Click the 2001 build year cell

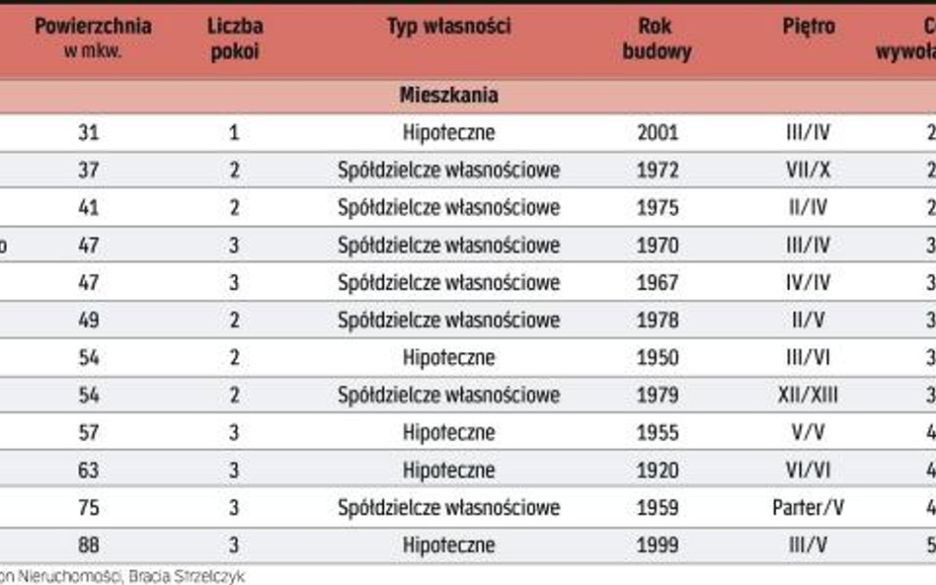click(658, 132)
